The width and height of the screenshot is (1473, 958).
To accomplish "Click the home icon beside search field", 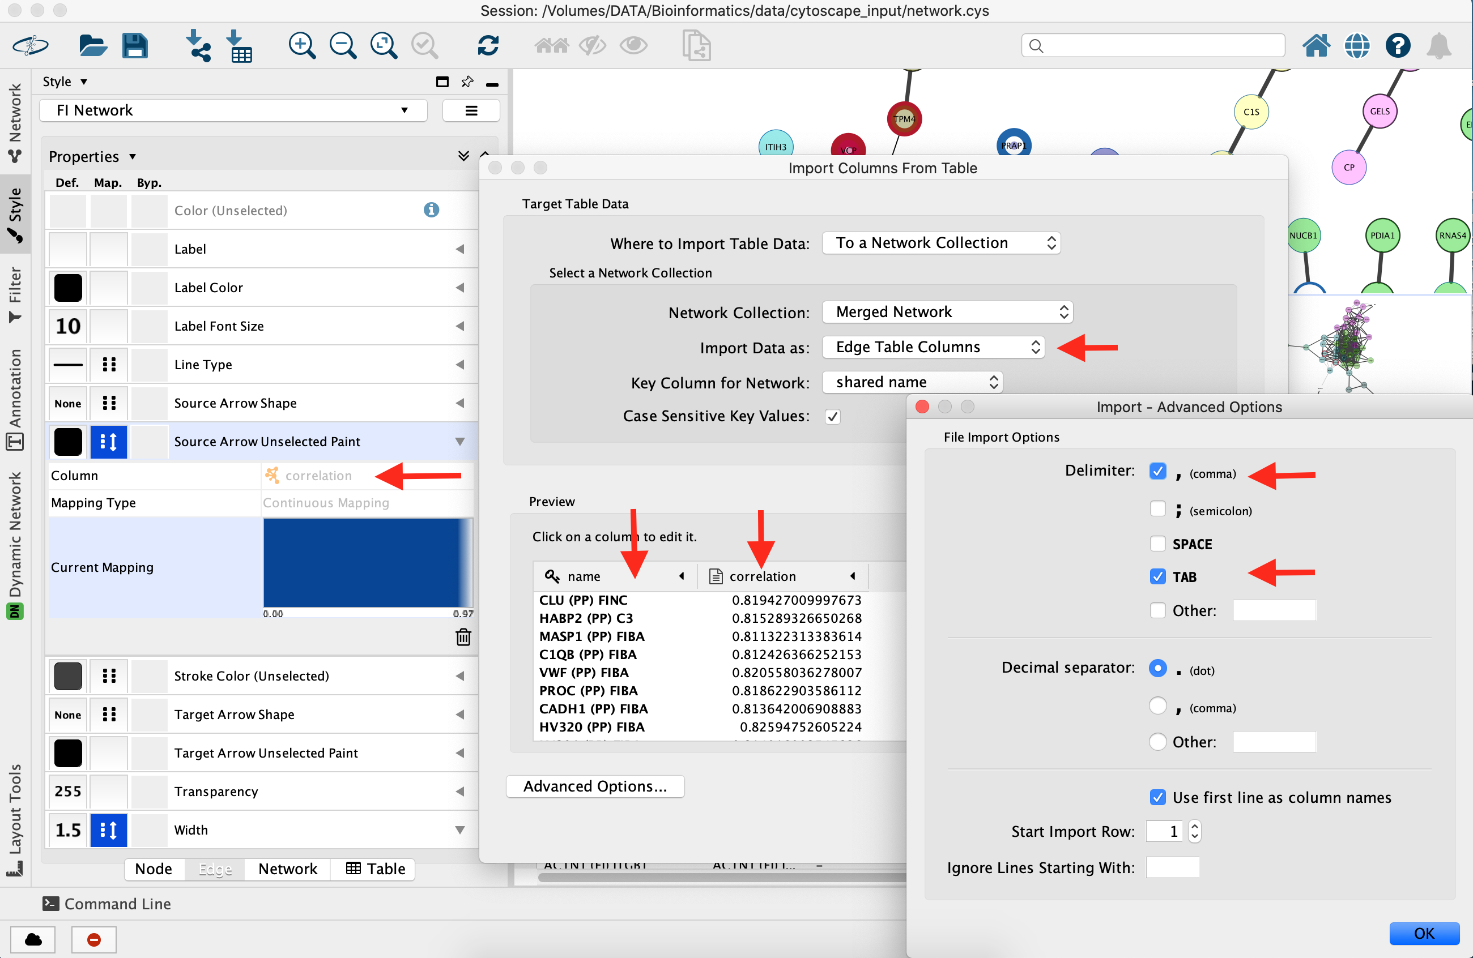I will [x=1316, y=46].
